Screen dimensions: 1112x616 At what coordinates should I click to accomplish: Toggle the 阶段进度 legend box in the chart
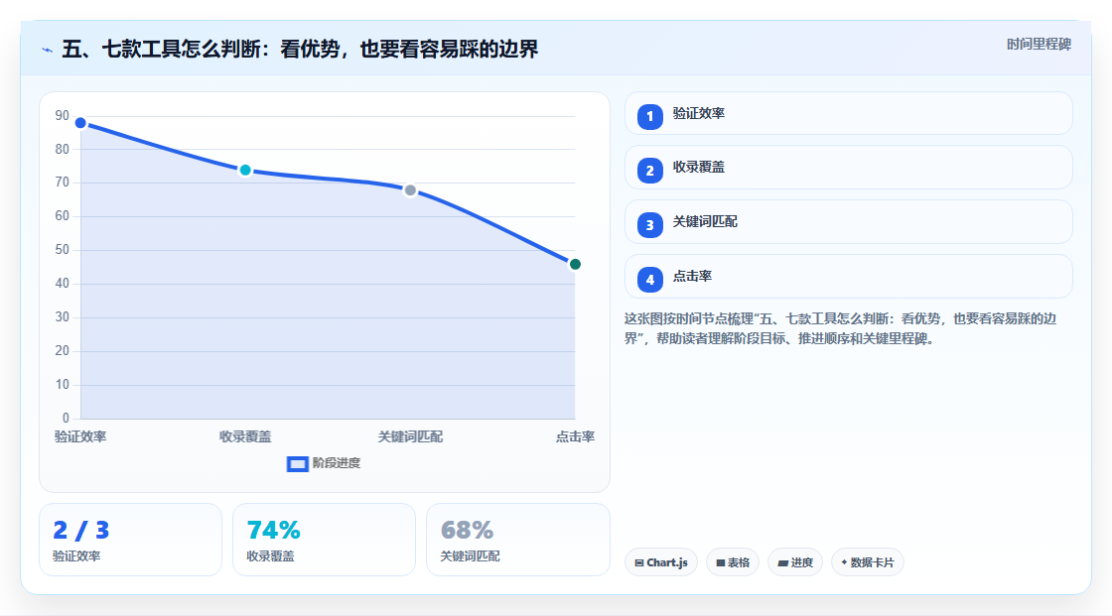pyautogui.click(x=297, y=464)
